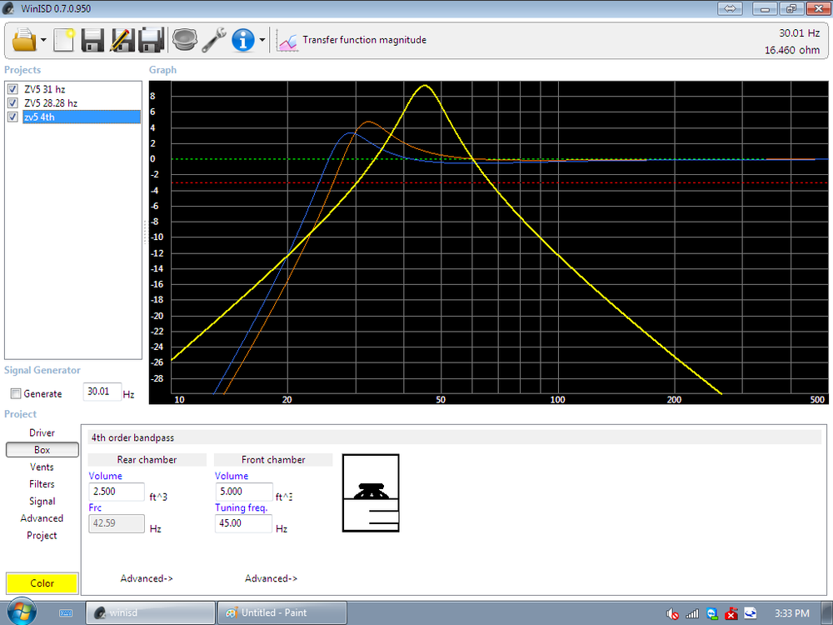833x625 pixels.
Task: Expand the open-project dropdown arrow
Action: pyautogui.click(x=43, y=40)
